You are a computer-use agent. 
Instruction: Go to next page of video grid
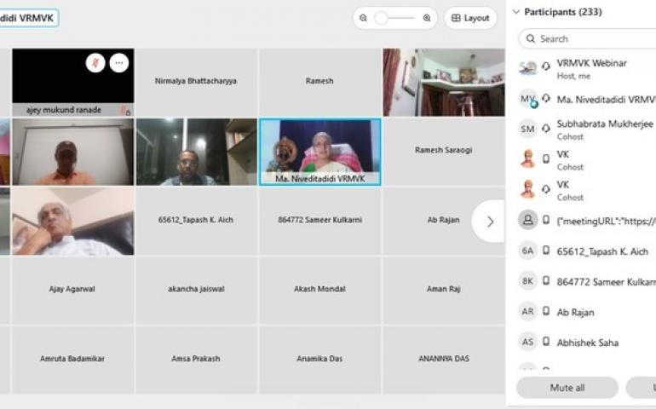point(490,222)
